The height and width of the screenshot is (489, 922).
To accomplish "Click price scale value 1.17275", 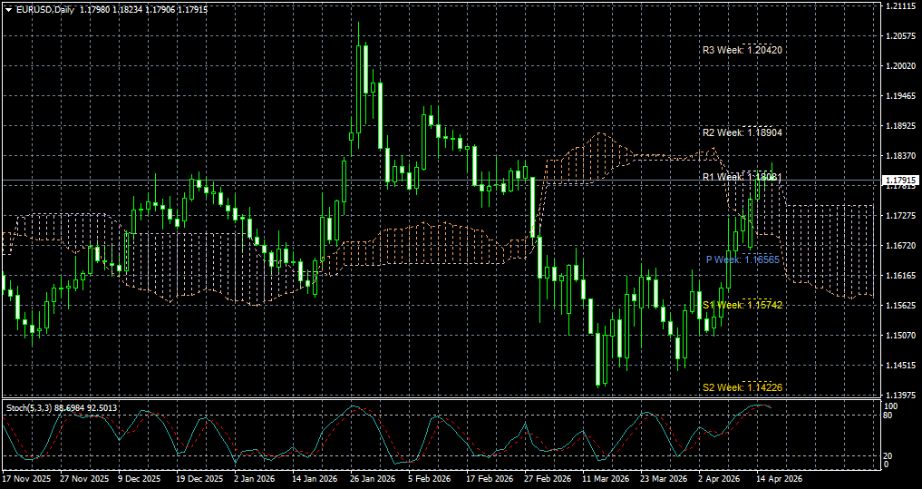I will (899, 216).
